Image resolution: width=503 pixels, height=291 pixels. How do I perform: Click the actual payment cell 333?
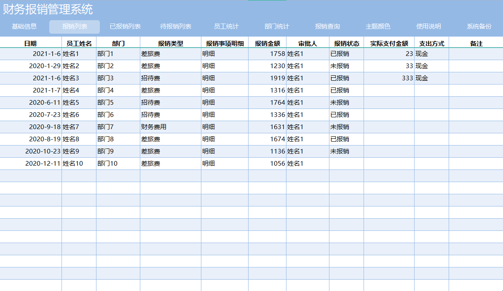(389, 78)
